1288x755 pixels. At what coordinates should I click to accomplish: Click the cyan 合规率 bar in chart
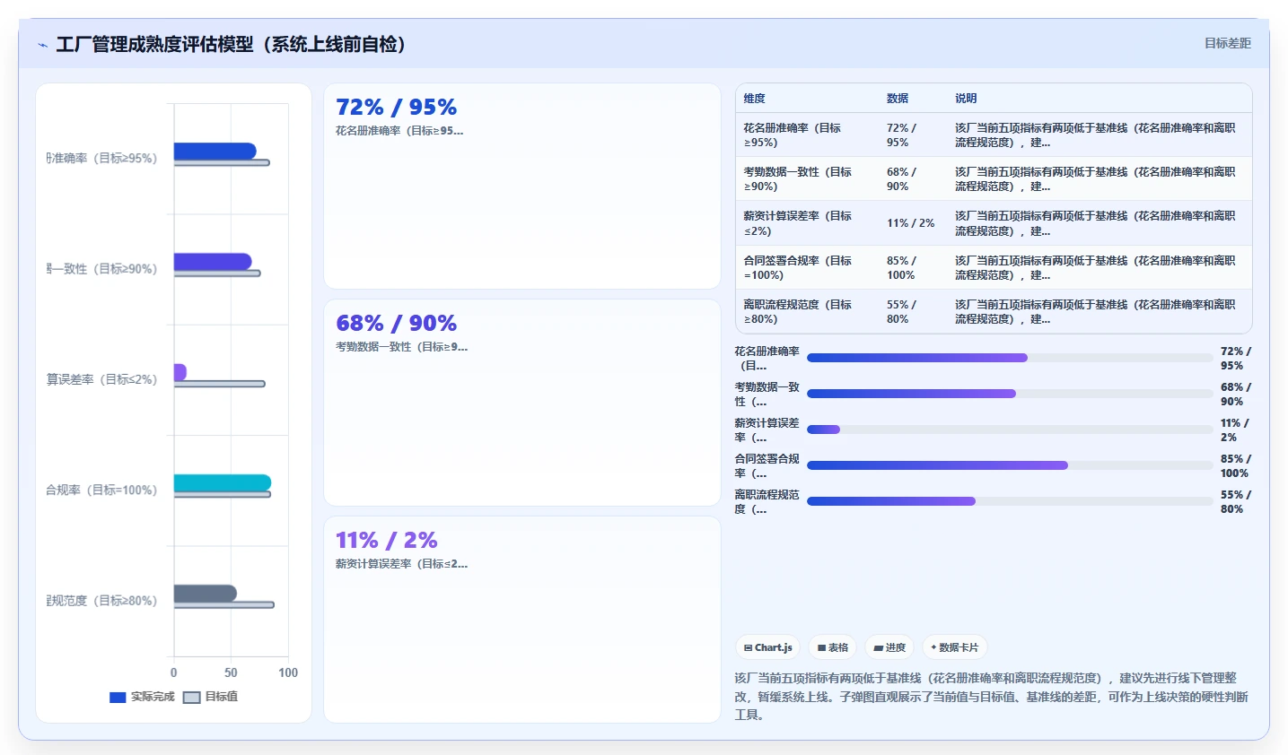click(223, 483)
